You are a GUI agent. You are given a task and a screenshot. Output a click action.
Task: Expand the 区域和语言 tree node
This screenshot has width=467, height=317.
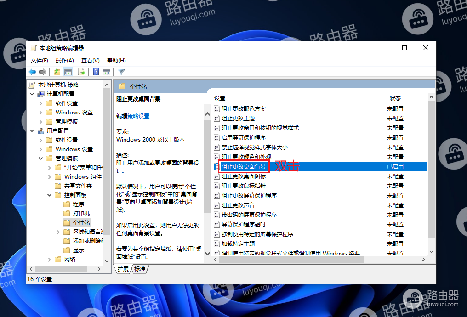58,232
